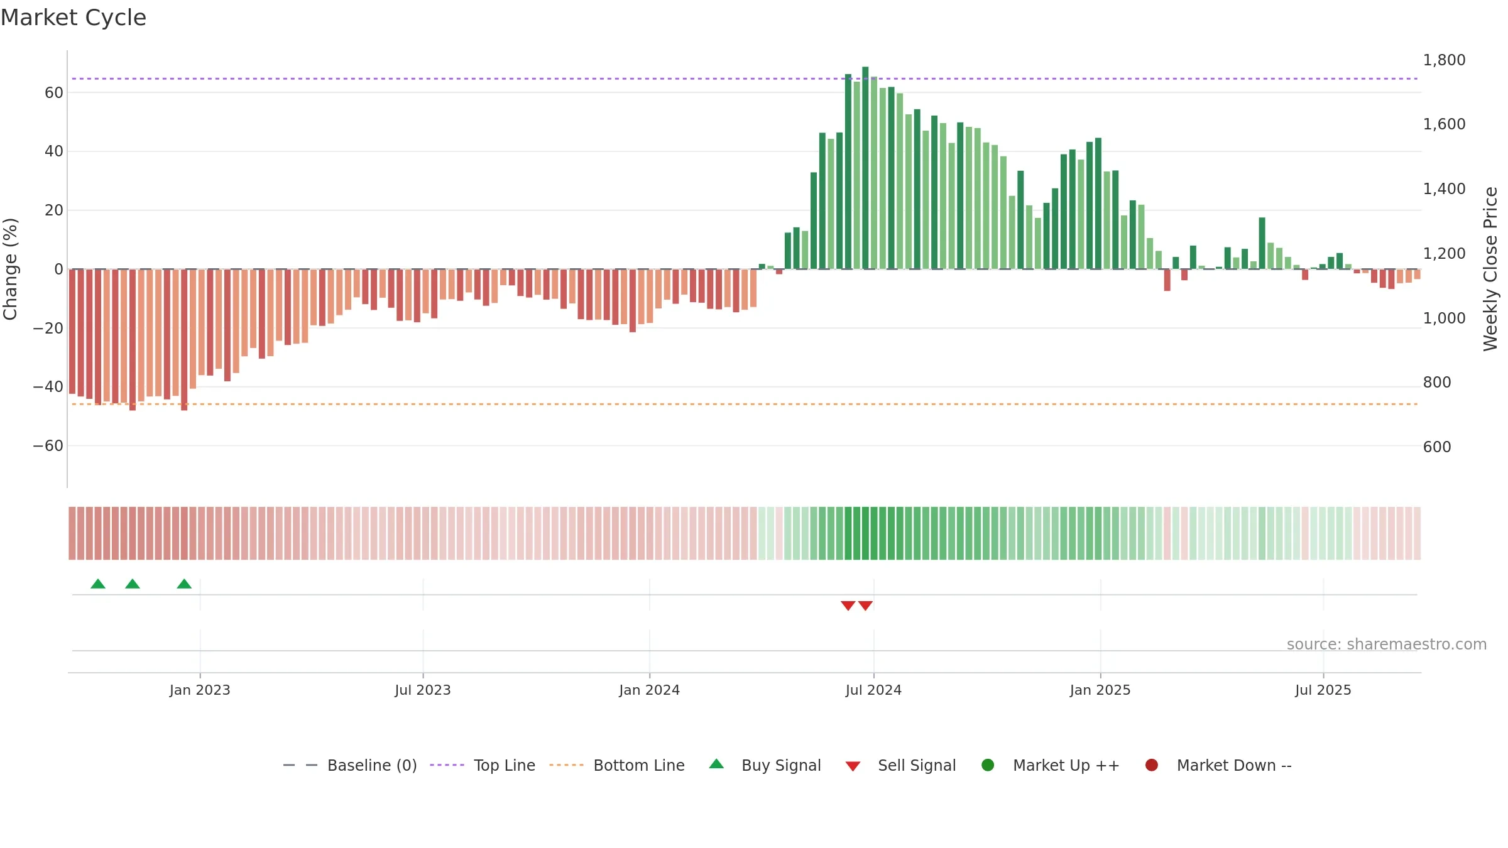The height and width of the screenshot is (848, 1508).
Task: Click the 800 price axis label
Action: 1437,383
